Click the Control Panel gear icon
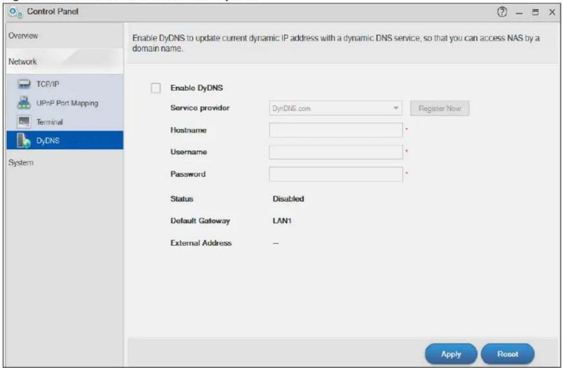 tap(16, 12)
